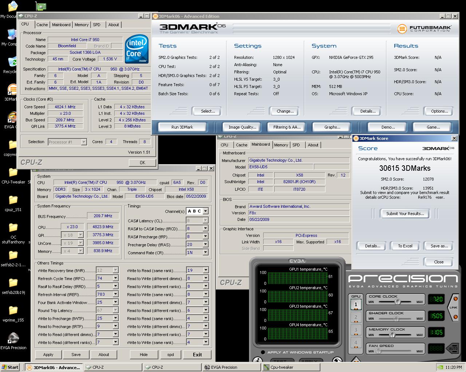
Task: Open Mainboard tab in front CPU-Z window
Action: (61, 25)
